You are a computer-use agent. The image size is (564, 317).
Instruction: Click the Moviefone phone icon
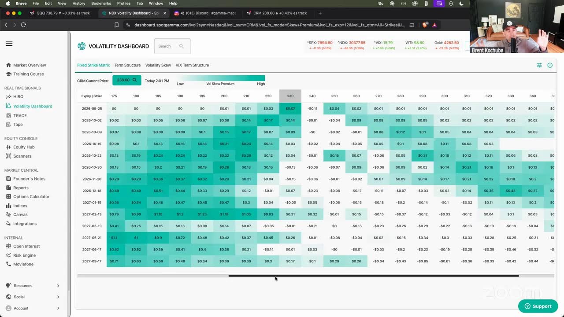8,264
